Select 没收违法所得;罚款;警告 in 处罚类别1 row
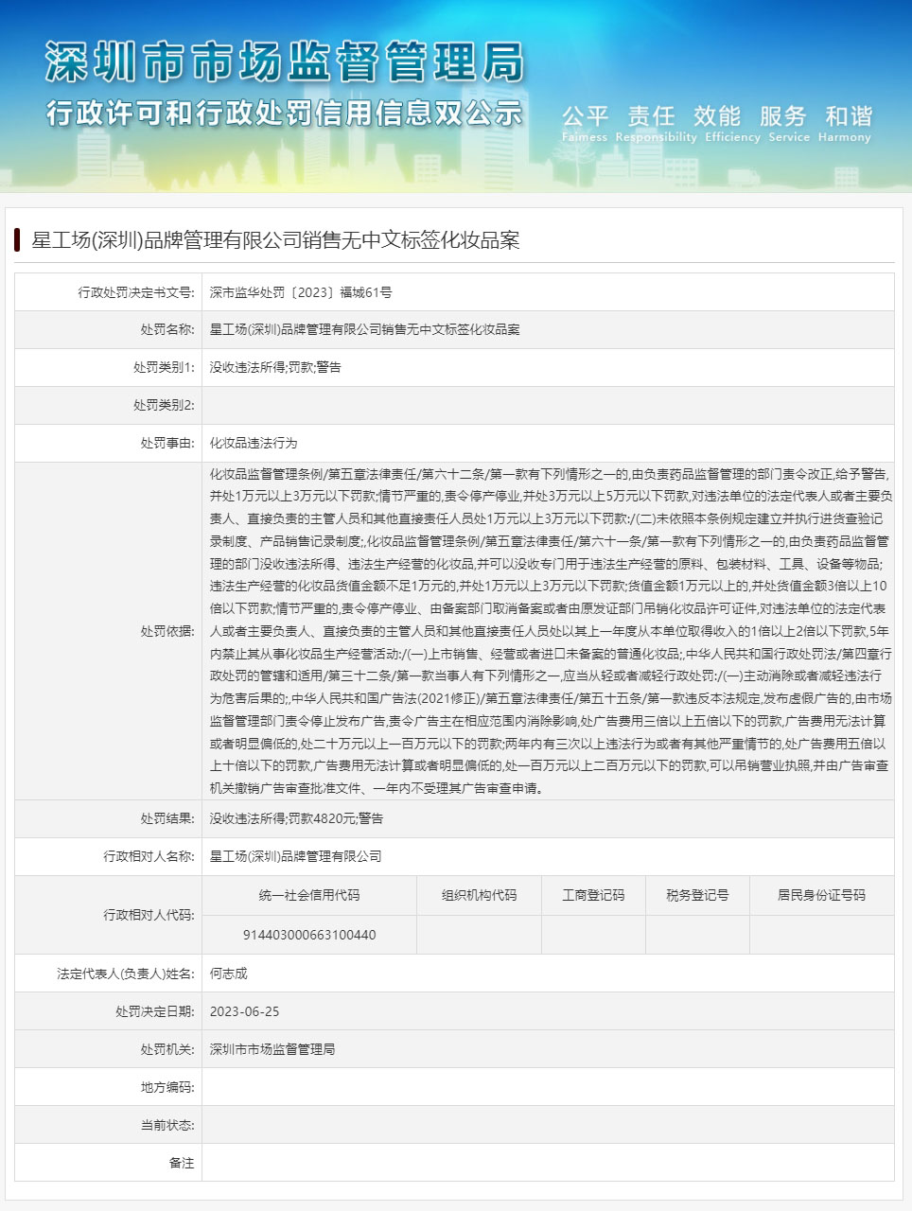The image size is (912, 1211). [x=275, y=367]
